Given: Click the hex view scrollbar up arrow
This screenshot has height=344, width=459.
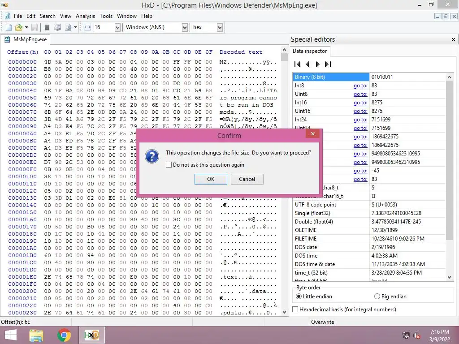Looking at the screenshot, I should [284, 50].
